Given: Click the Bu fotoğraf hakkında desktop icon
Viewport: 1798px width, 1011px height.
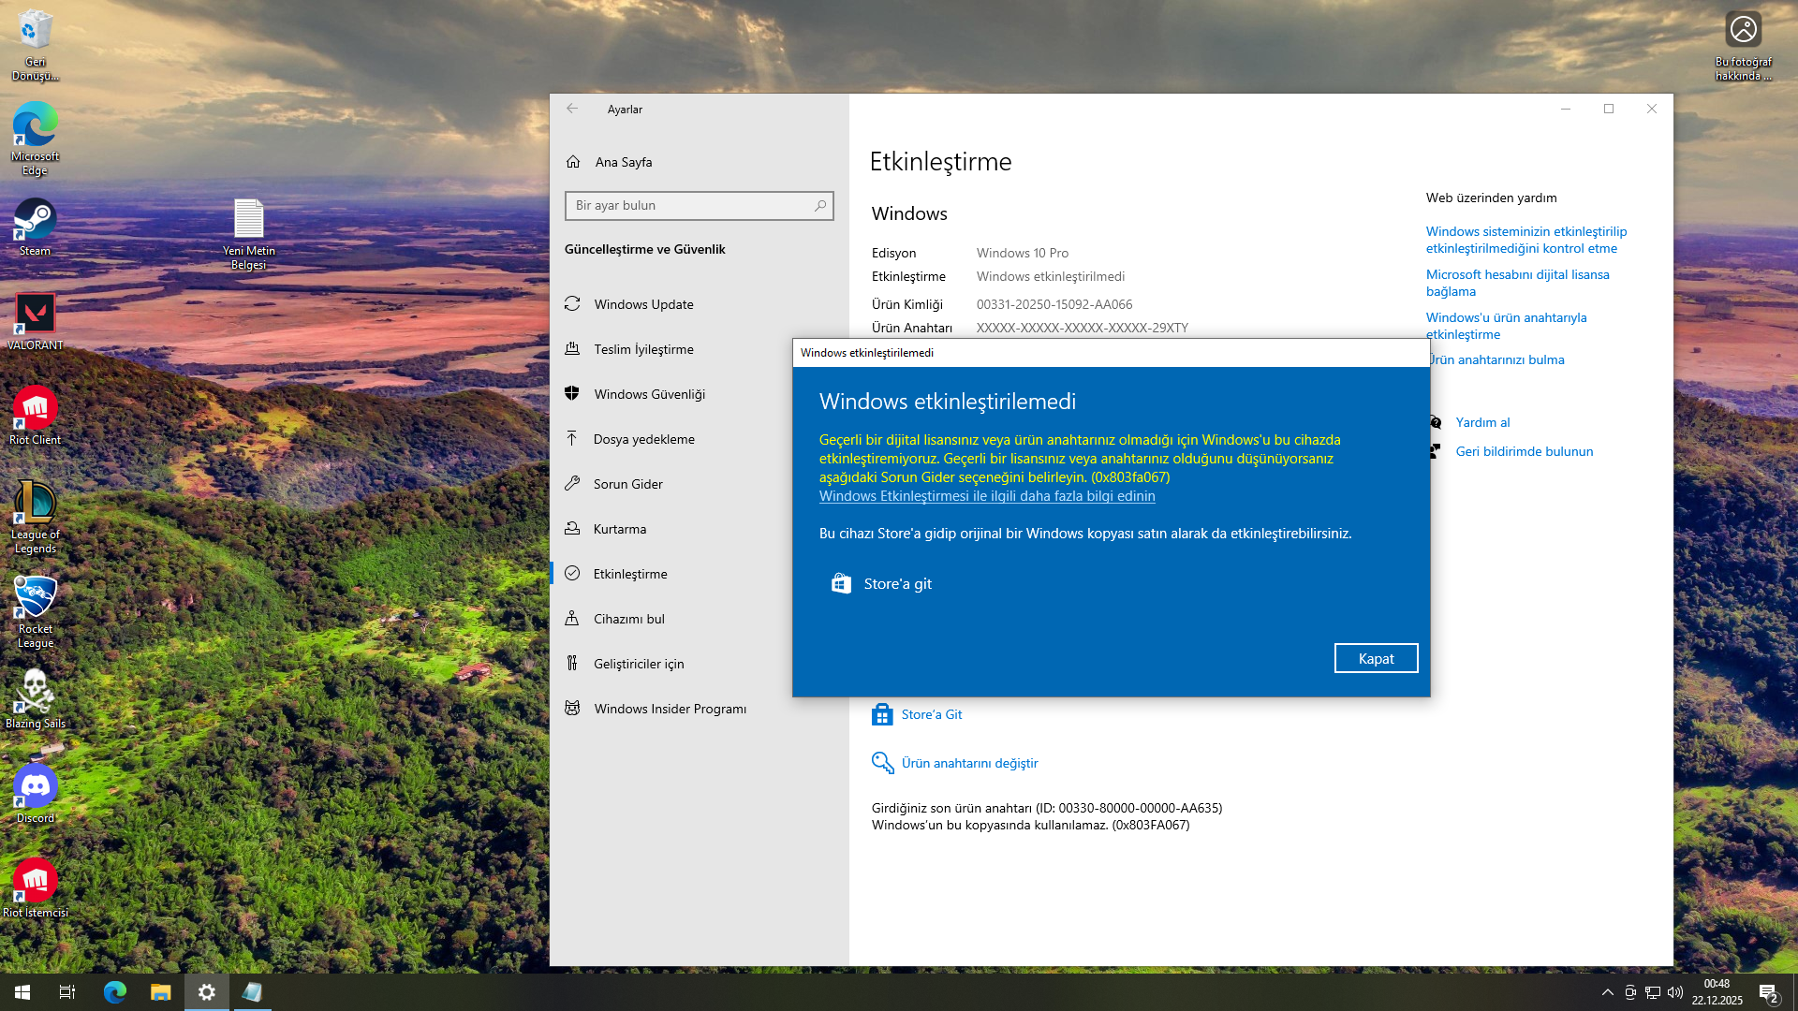Looking at the screenshot, I should pos(1743,45).
